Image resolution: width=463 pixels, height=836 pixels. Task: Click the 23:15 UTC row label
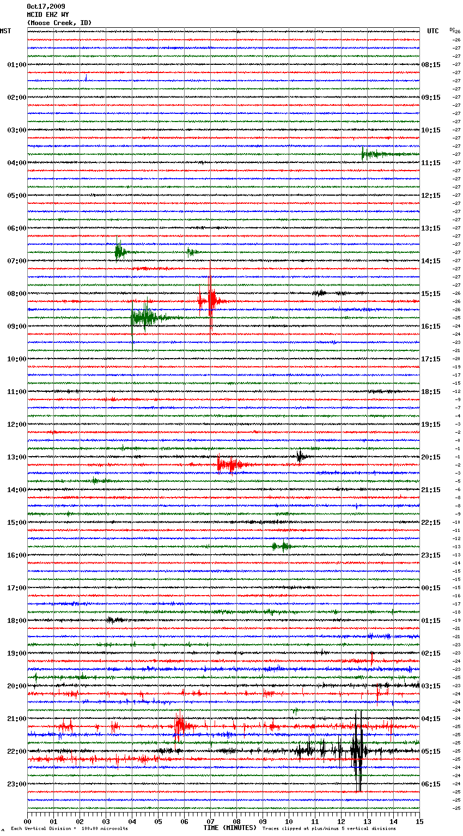point(431,555)
